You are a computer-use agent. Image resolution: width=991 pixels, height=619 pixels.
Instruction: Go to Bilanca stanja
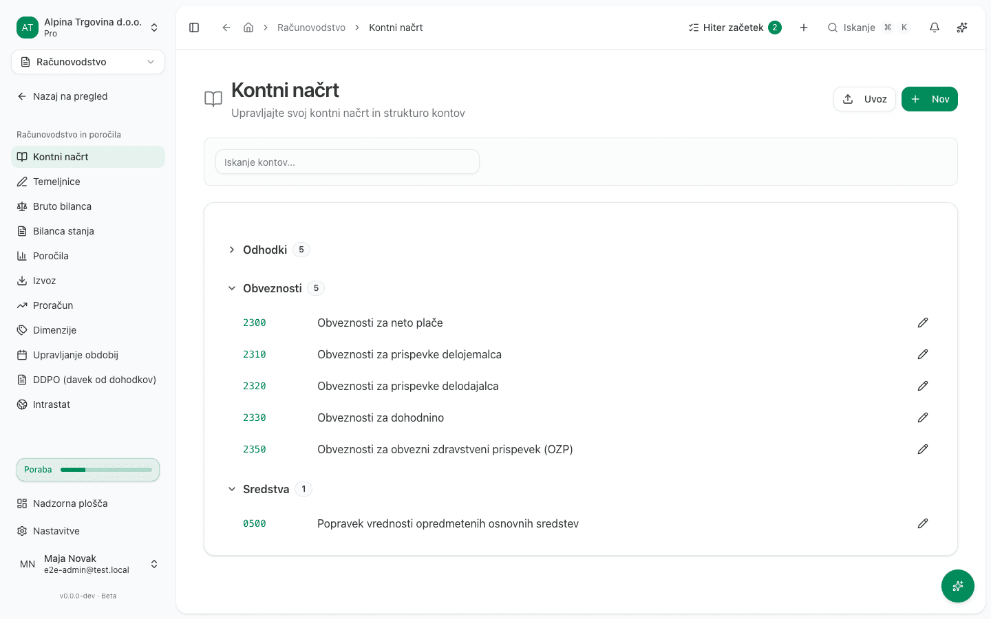point(88,231)
